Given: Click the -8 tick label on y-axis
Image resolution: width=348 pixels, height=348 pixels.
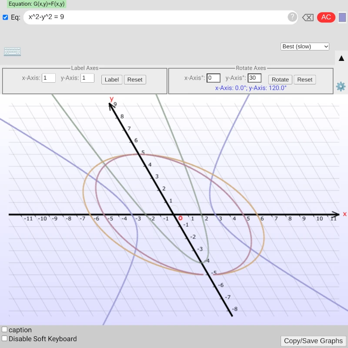Looking at the screenshot, I should [x=234, y=309].
